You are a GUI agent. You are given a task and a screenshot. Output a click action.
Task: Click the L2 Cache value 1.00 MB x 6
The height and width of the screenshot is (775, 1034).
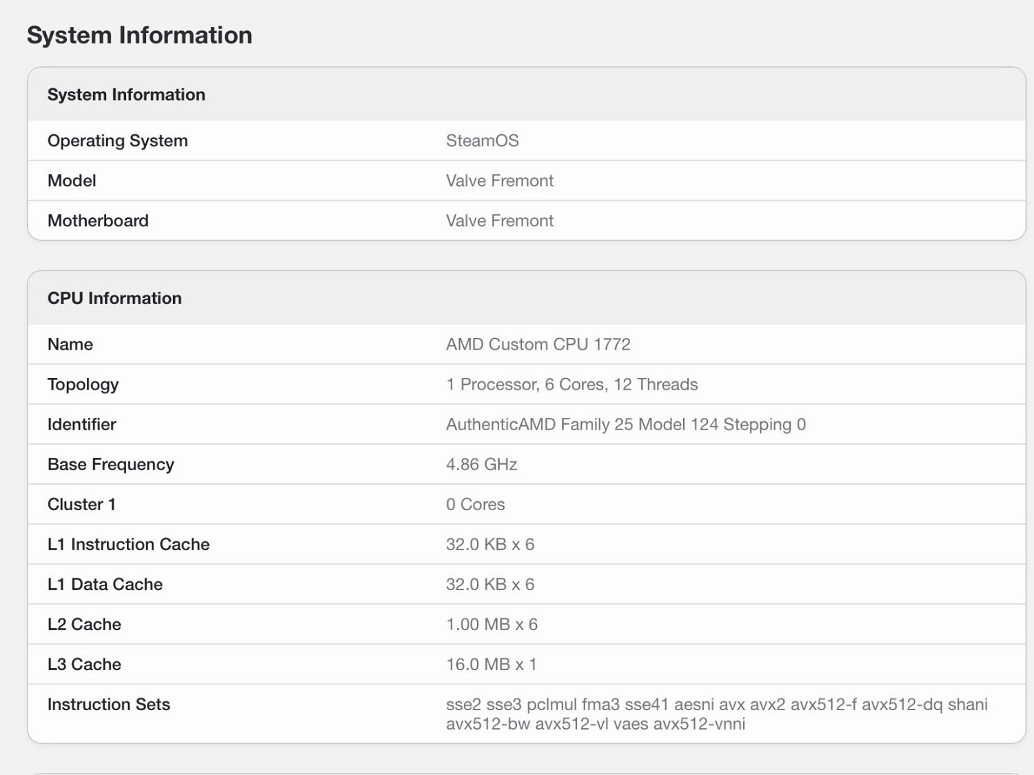[x=492, y=624]
